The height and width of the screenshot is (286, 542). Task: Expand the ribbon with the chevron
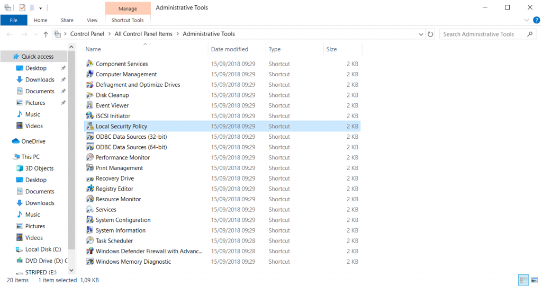[x=526, y=20]
